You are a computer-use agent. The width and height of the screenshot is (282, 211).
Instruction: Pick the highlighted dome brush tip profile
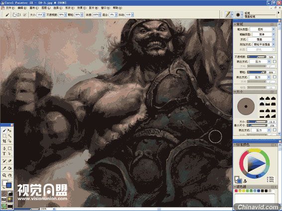point(262,104)
